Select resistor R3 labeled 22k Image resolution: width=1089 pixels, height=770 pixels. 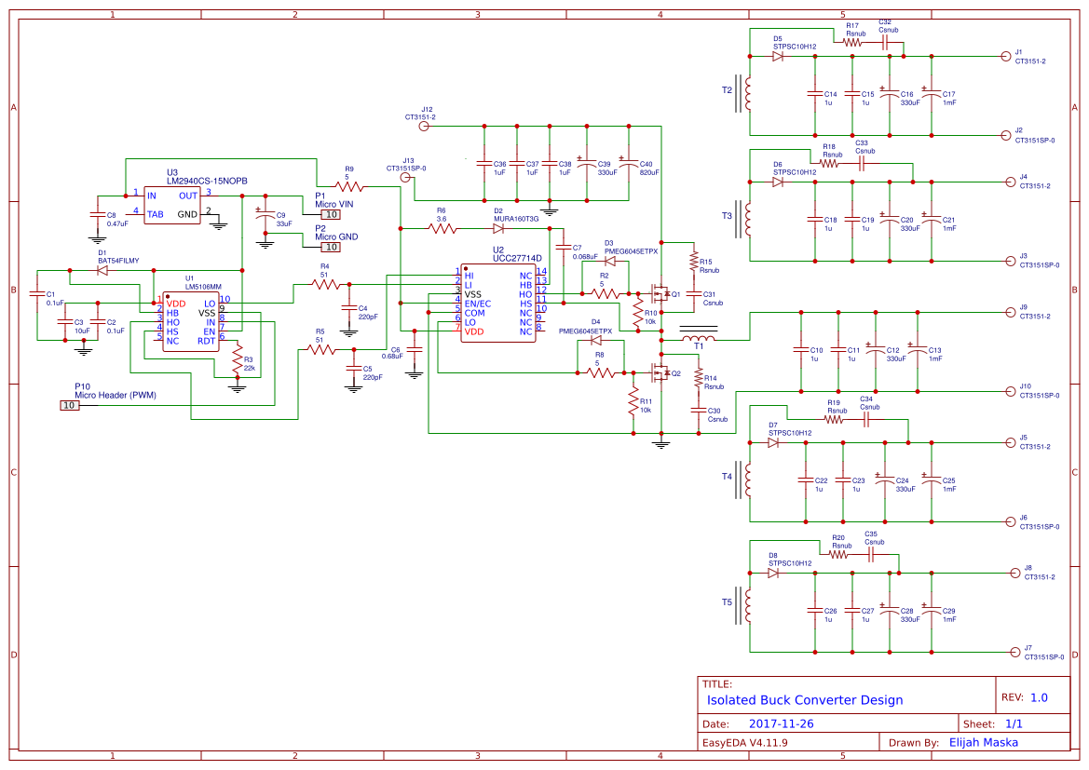point(237,358)
